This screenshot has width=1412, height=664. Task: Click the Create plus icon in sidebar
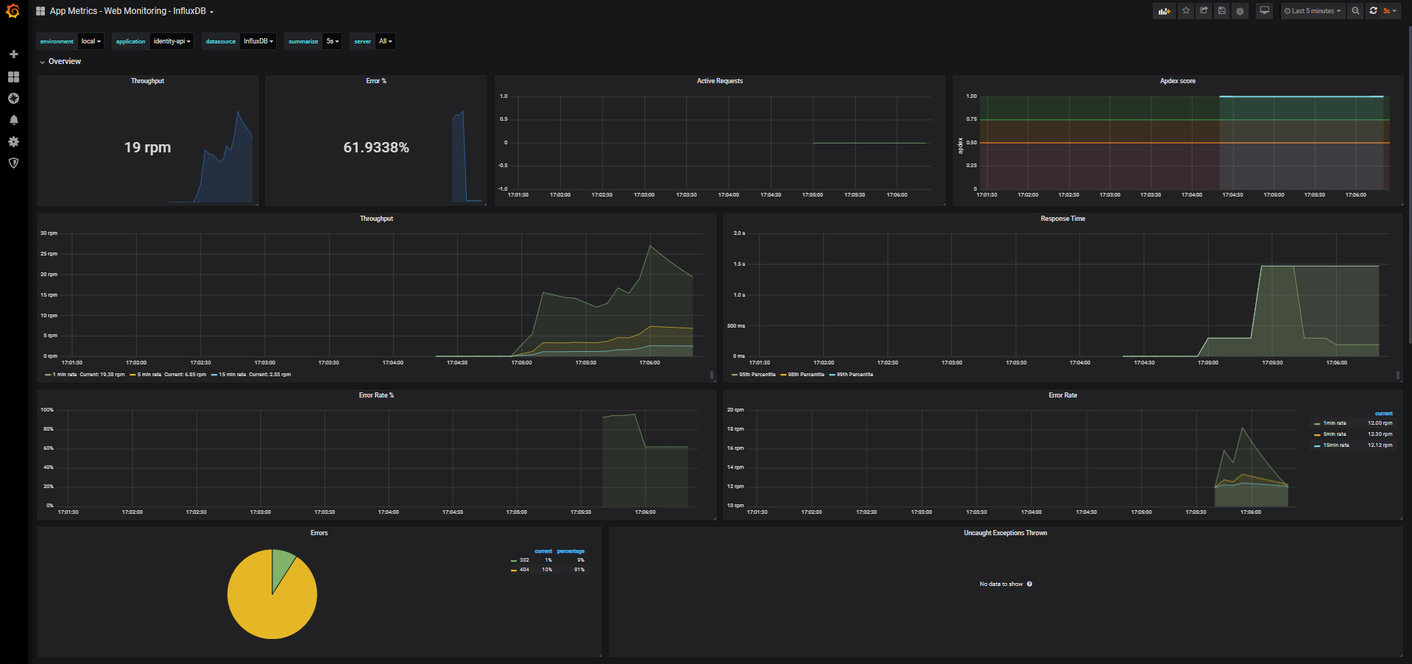tap(13, 54)
